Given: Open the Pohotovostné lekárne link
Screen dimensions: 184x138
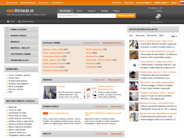Looking at the screenshot, I should click(x=18, y=81).
